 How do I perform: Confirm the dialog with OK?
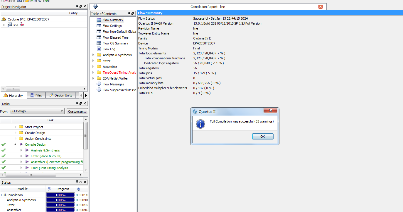(263, 137)
